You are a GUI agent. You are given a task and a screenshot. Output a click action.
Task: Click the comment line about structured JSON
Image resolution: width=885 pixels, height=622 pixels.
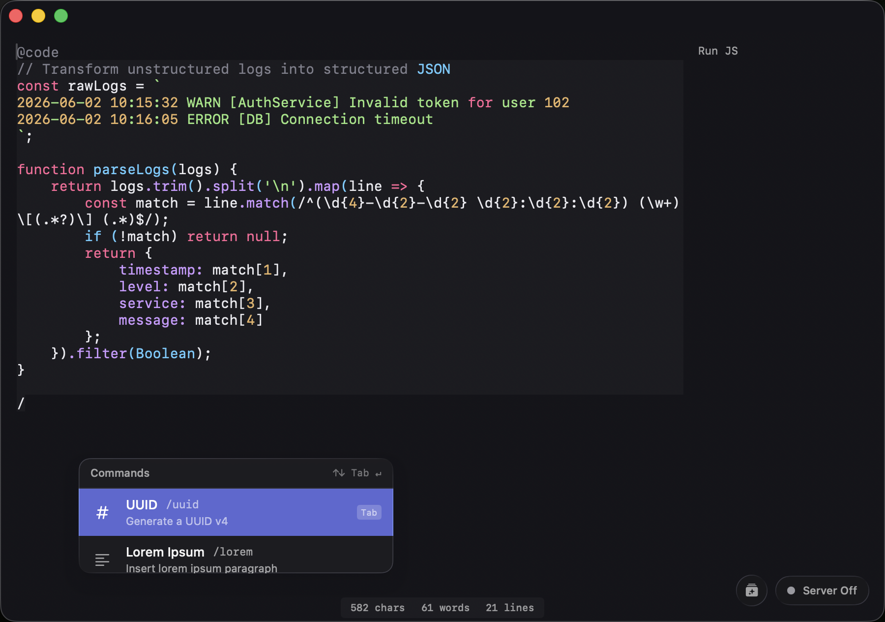coord(234,69)
